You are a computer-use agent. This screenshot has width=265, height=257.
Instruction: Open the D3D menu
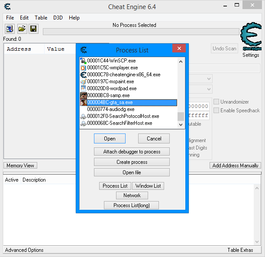[x=58, y=18]
